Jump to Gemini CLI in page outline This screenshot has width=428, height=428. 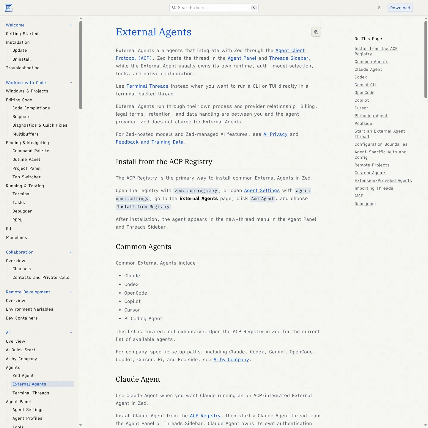click(x=365, y=85)
